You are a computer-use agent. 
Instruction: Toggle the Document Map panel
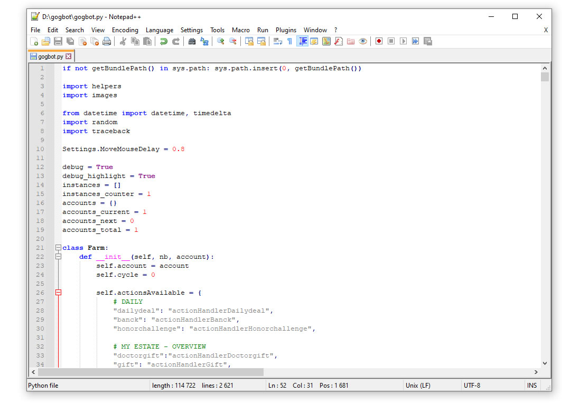(x=326, y=41)
